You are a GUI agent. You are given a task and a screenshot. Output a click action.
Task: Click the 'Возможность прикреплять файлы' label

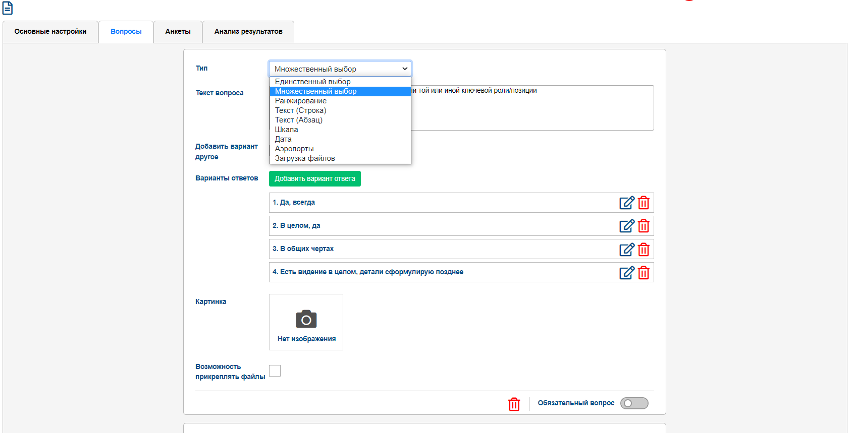pos(230,372)
